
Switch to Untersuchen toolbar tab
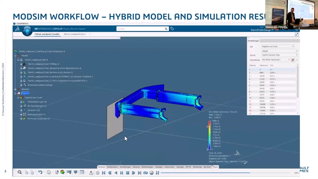(x=169, y=167)
